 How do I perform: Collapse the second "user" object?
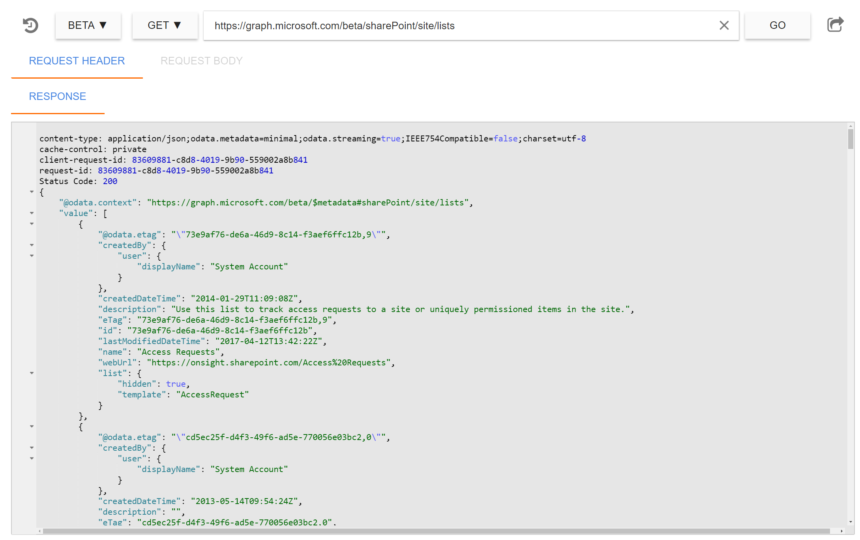(32, 459)
